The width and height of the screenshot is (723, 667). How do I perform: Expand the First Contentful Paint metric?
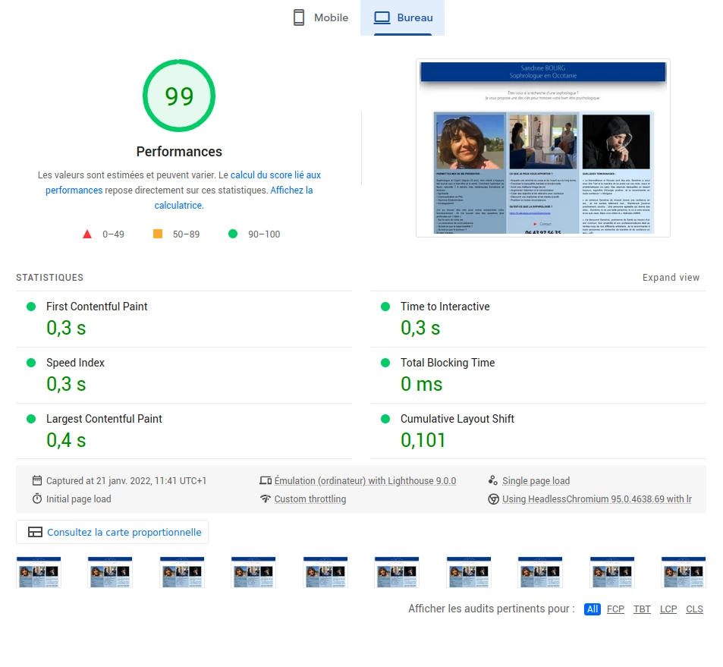(97, 307)
